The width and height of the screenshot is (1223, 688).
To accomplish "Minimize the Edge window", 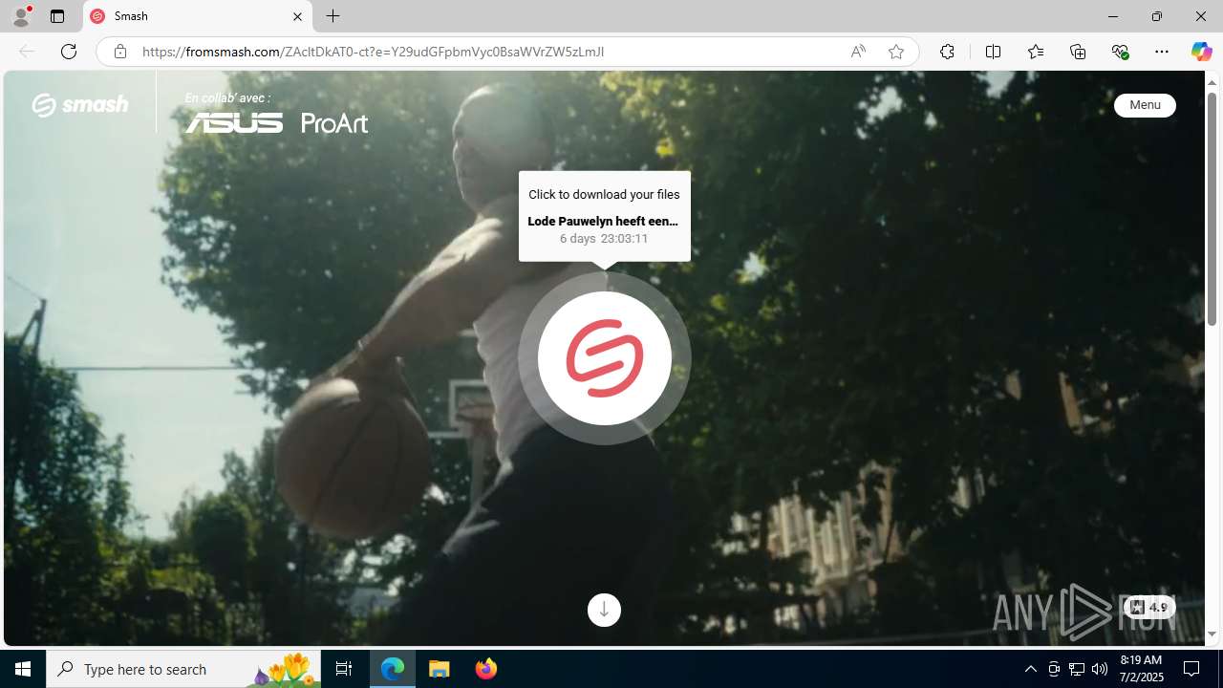I will 1112,16.
